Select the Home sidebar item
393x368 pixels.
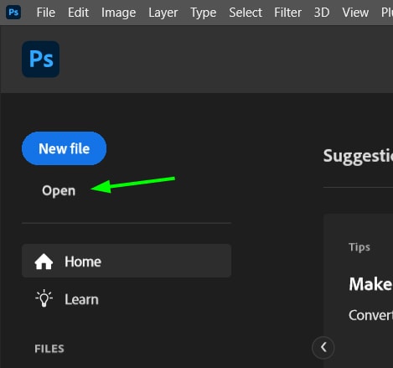[x=127, y=261]
